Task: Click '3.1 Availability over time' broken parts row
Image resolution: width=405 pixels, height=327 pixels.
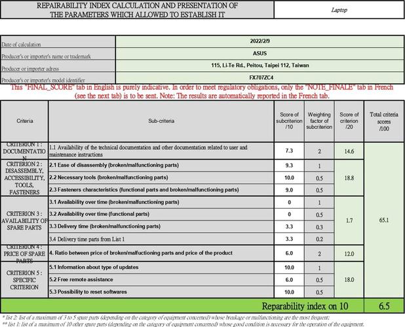Action: 161,202
